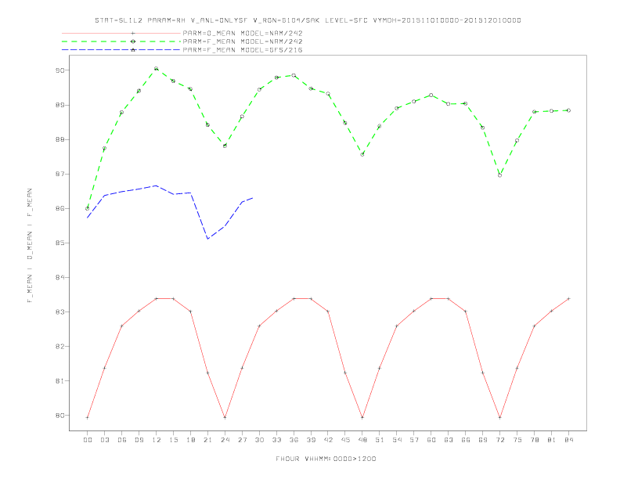This screenshot has width=620, height=479.
Task: Click x-axis tick label 57
Action: click(x=414, y=440)
